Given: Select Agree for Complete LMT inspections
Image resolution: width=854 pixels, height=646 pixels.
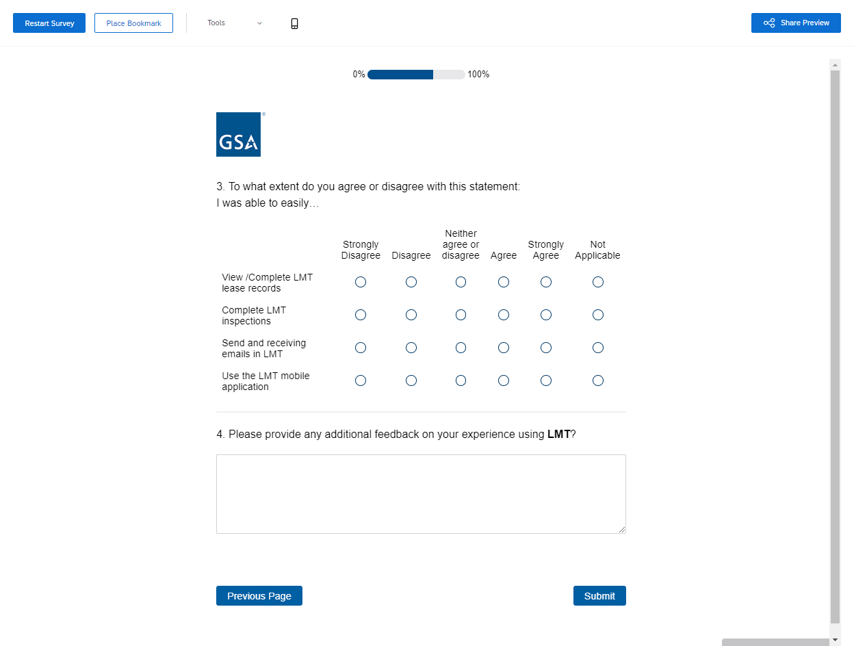Looking at the screenshot, I should 504,315.
